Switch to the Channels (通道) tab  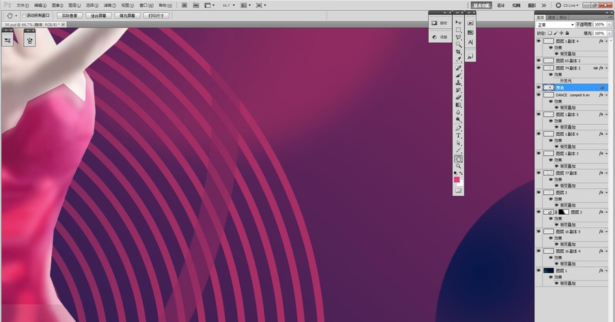click(x=552, y=18)
